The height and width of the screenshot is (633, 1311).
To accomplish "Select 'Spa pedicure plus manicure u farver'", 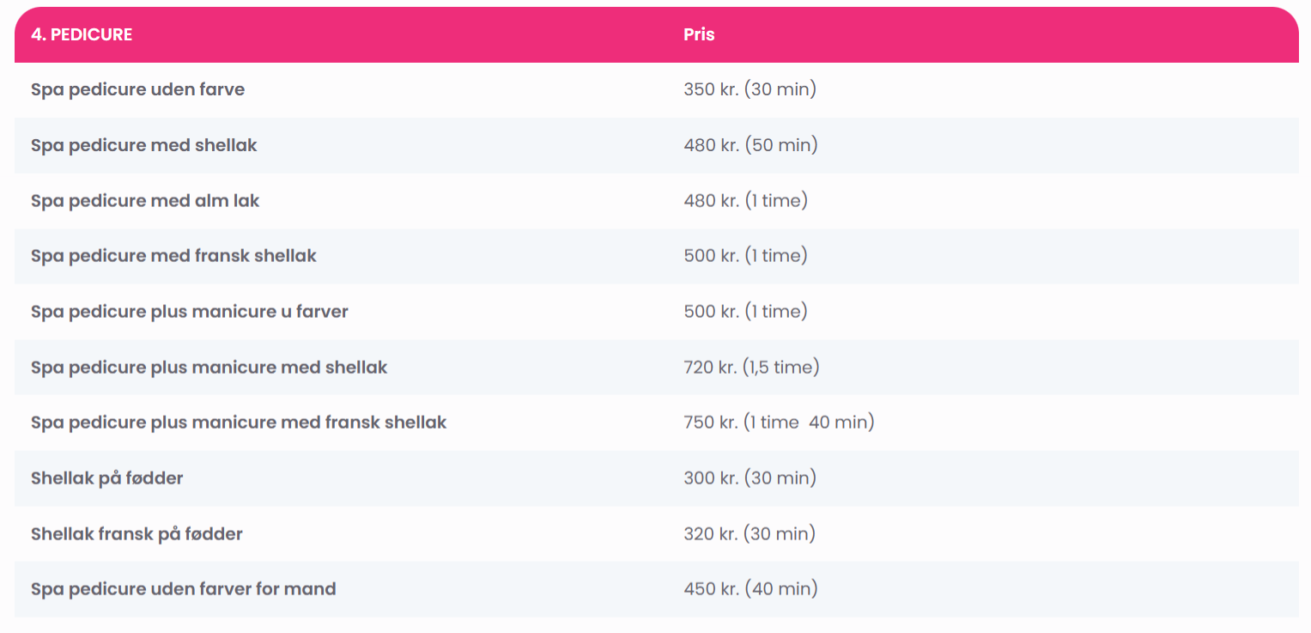I will [x=190, y=312].
